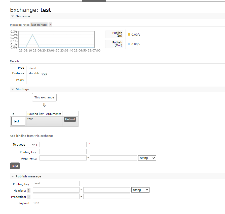This screenshot has height=214, width=225.
Task: Click the publish Routing key field
Action: tap(56, 184)
